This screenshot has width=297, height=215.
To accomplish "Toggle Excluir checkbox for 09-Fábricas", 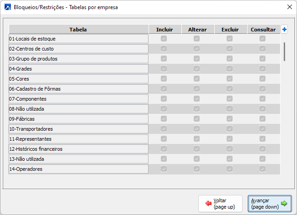I will (230, 119).
